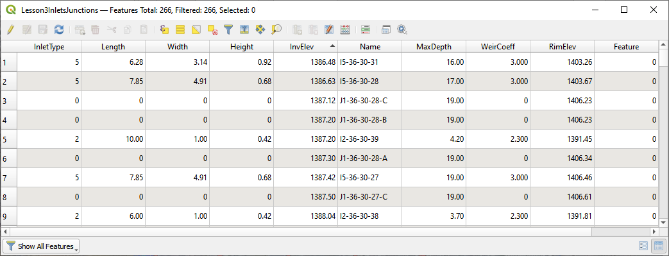Click the Name cell J1-36-30-28-A
This screenshot has height=256, width=669.
[x=370, y=158]
